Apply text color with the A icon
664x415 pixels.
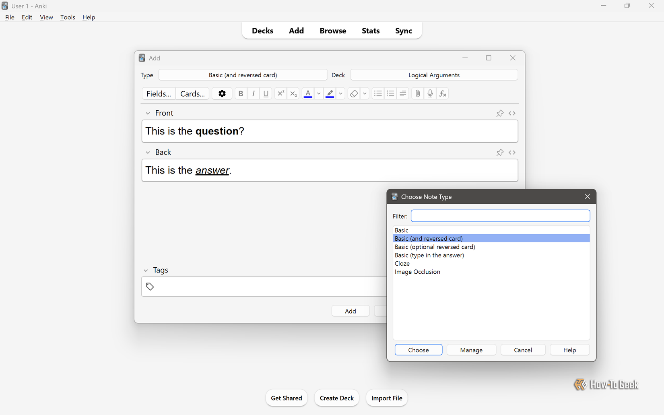(308, 93)
